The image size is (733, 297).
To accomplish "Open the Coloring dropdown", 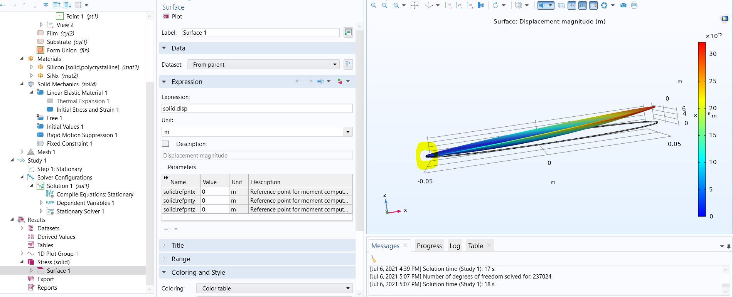I will 274,288.
